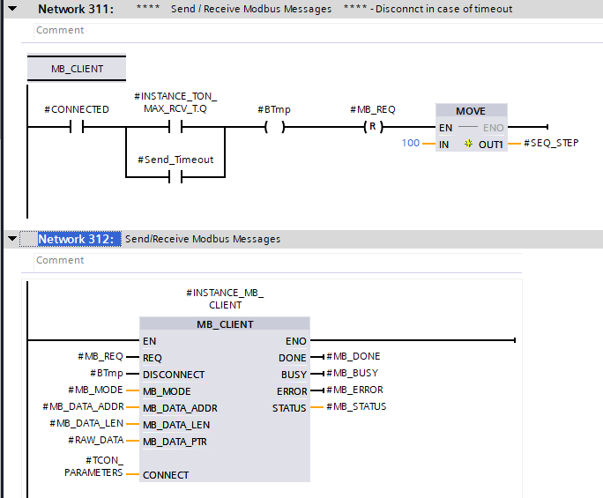
Task: Select the #CONNECTED normally open contact
Action: tap(77, 127)
